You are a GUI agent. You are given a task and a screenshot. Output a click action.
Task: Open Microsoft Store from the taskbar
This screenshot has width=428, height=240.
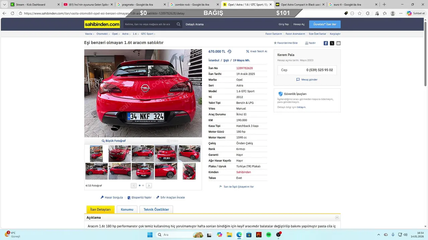pyautogui.click(x=249, y=235)
